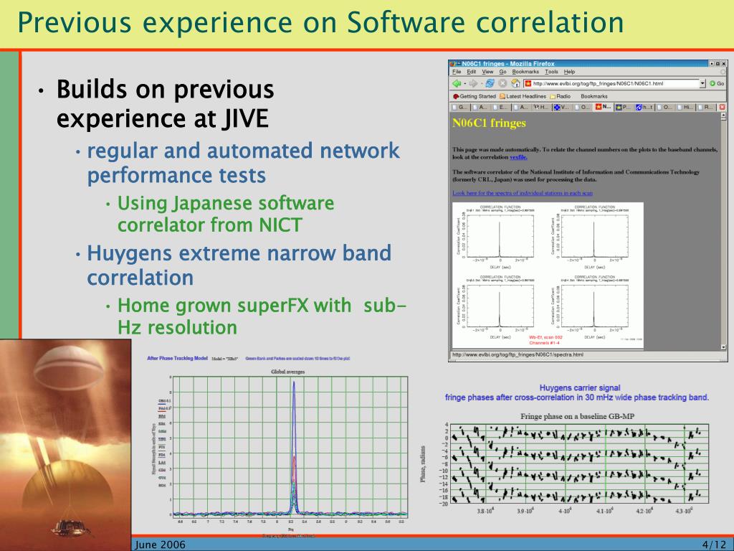Click the page scrollbar down arrow

pos(724,347)
